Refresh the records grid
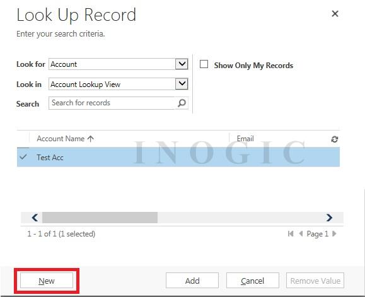The height and width of the screenshot is (297, 365). click(335, 139)
